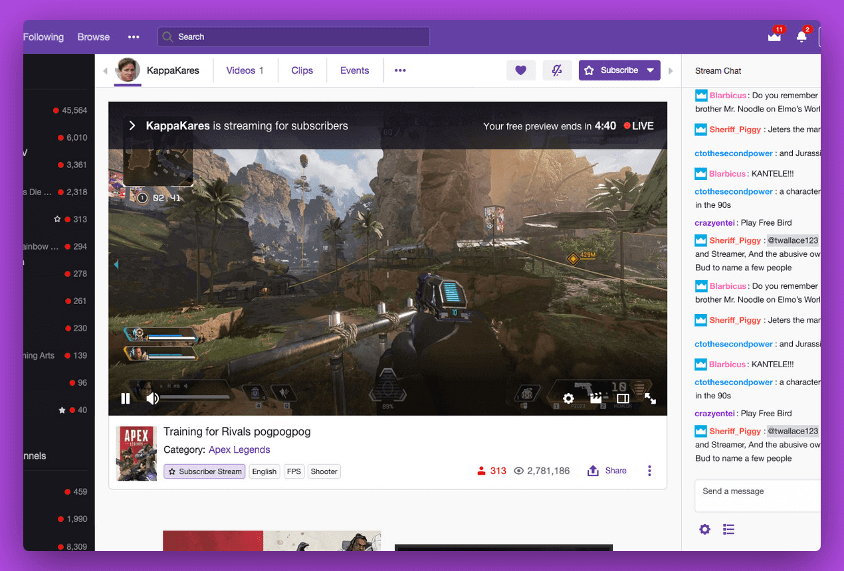Toggle notifications with the crossed bell button
The image size is (844, 571).
click(557, 70)
